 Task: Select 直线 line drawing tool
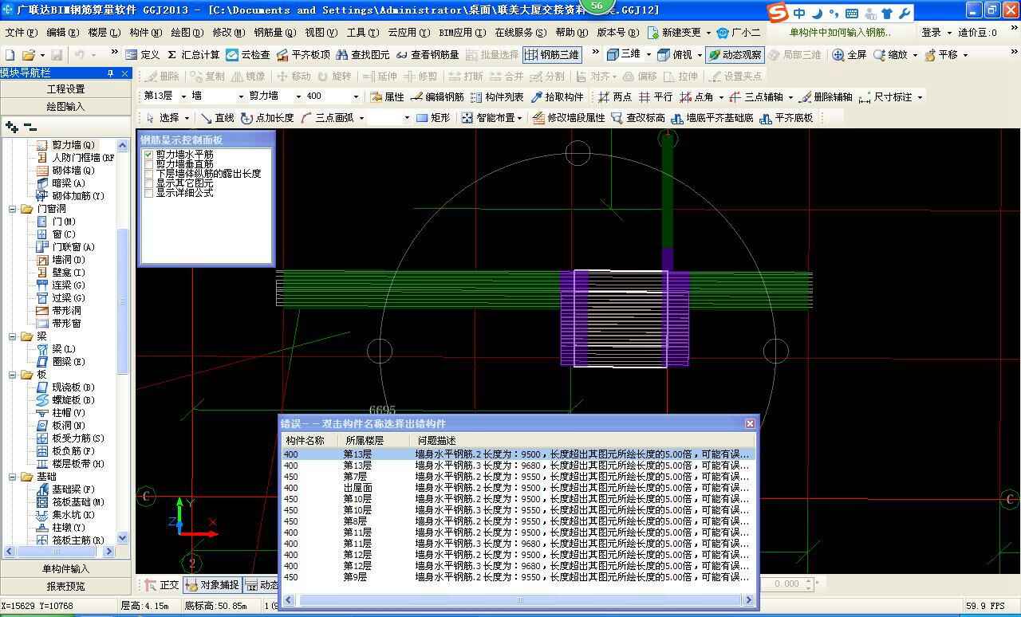coord(218,117)
